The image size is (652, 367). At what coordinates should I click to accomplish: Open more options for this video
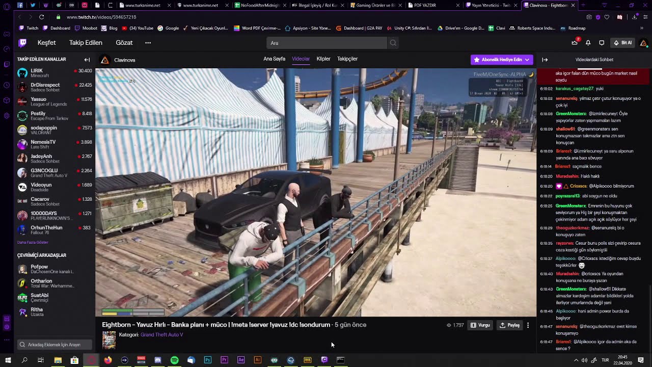click(x=528, y=325)
